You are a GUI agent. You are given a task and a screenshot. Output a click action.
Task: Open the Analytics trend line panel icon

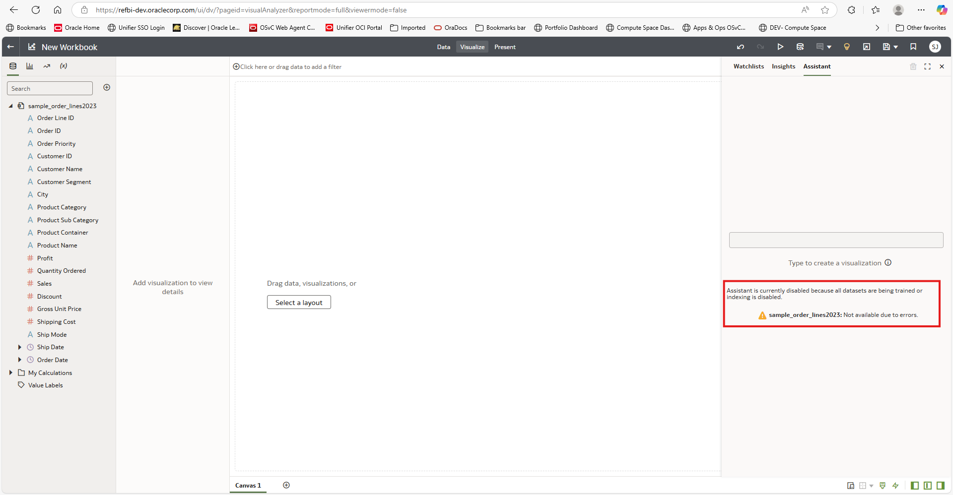pos(47,66)
